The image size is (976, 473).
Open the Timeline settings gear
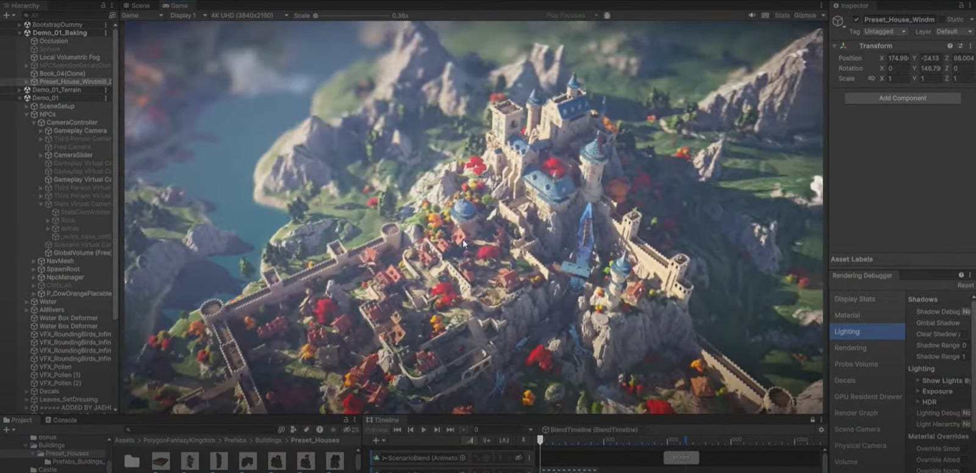click(821, 430)
